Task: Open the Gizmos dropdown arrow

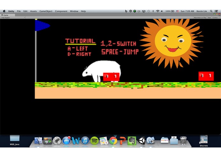Action: point(219,17)
